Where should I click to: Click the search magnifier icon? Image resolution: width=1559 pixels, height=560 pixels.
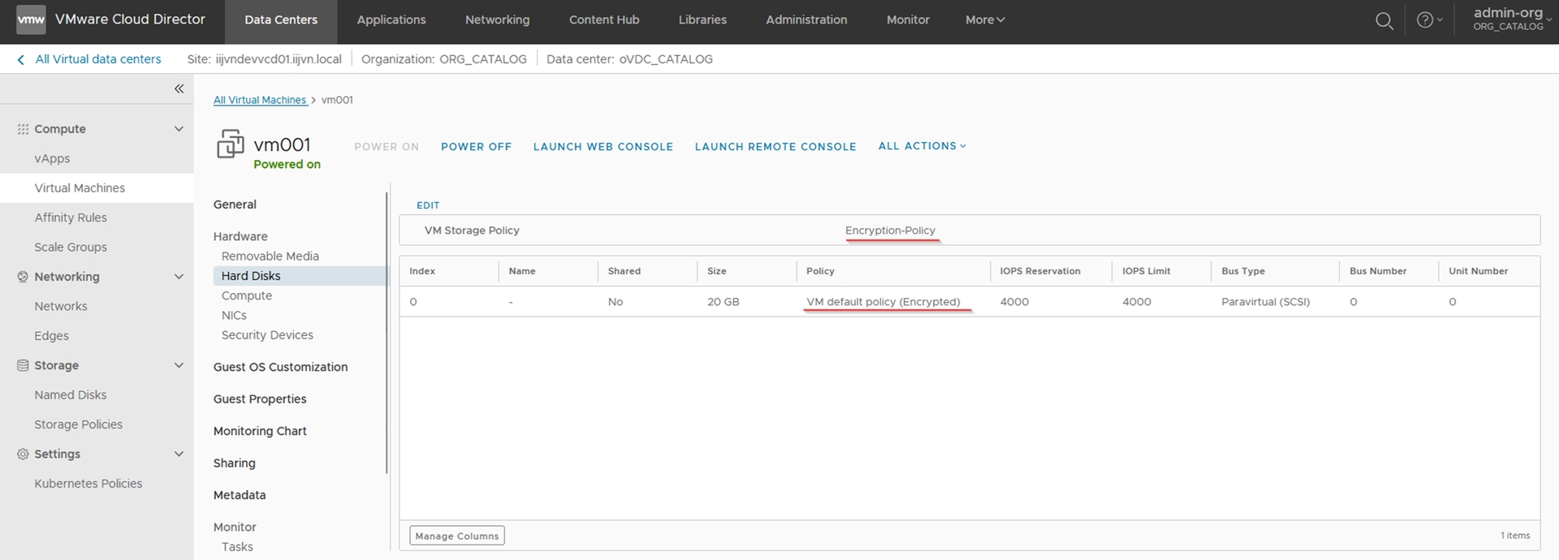coord(1384,21)
